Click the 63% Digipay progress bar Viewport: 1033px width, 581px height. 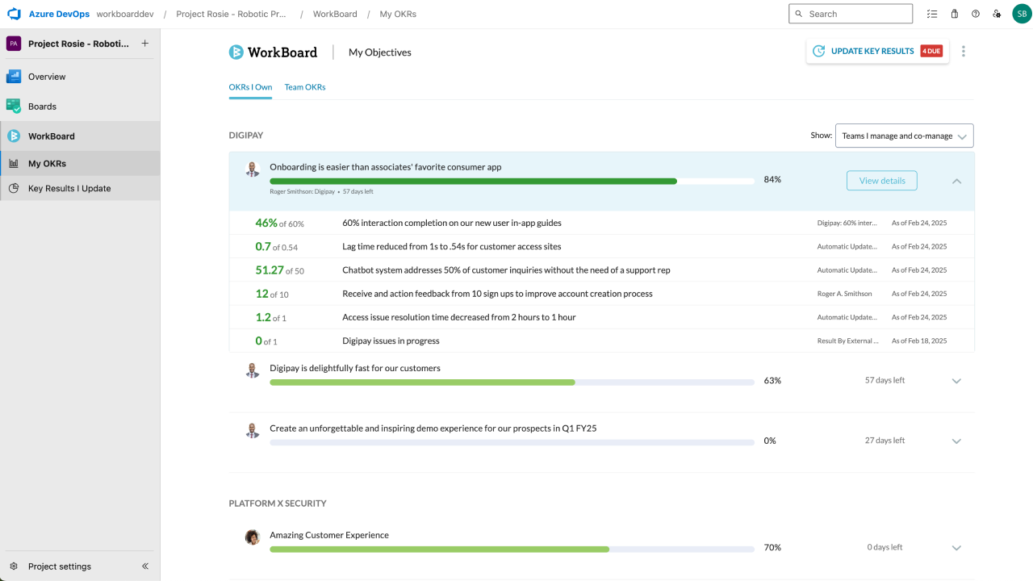[512, 382]
